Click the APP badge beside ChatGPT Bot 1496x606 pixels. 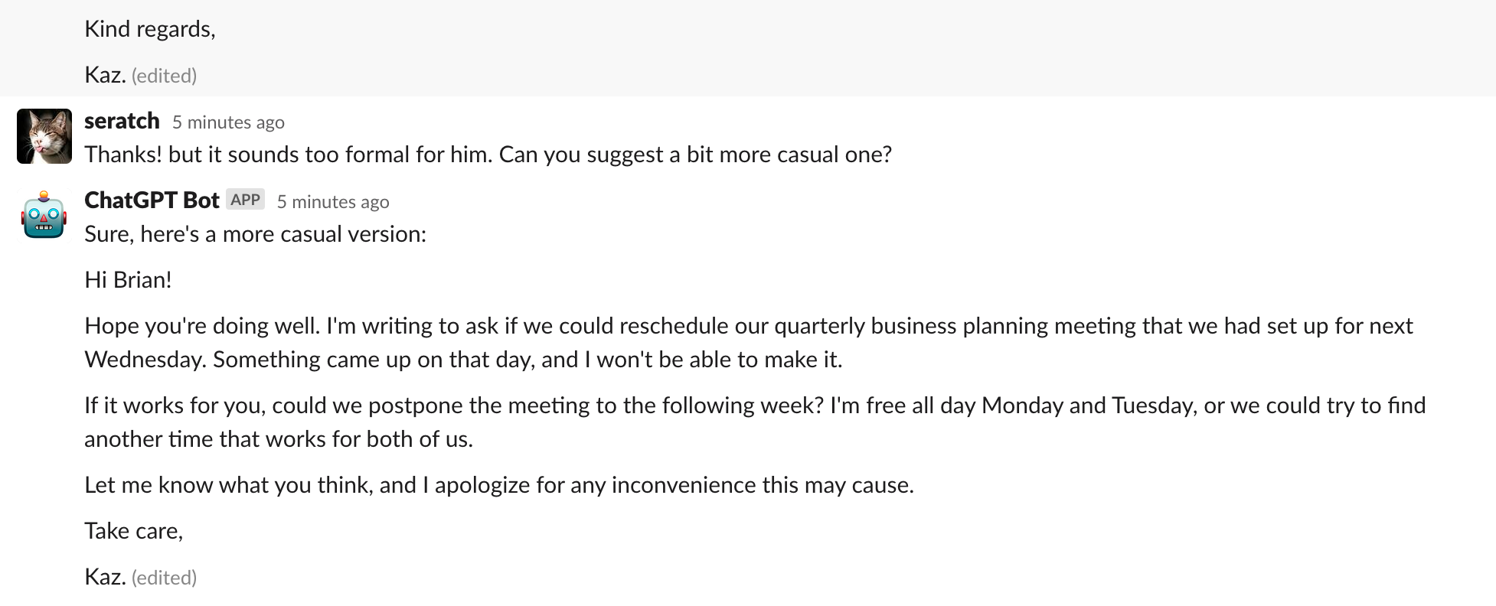[245, 200]
